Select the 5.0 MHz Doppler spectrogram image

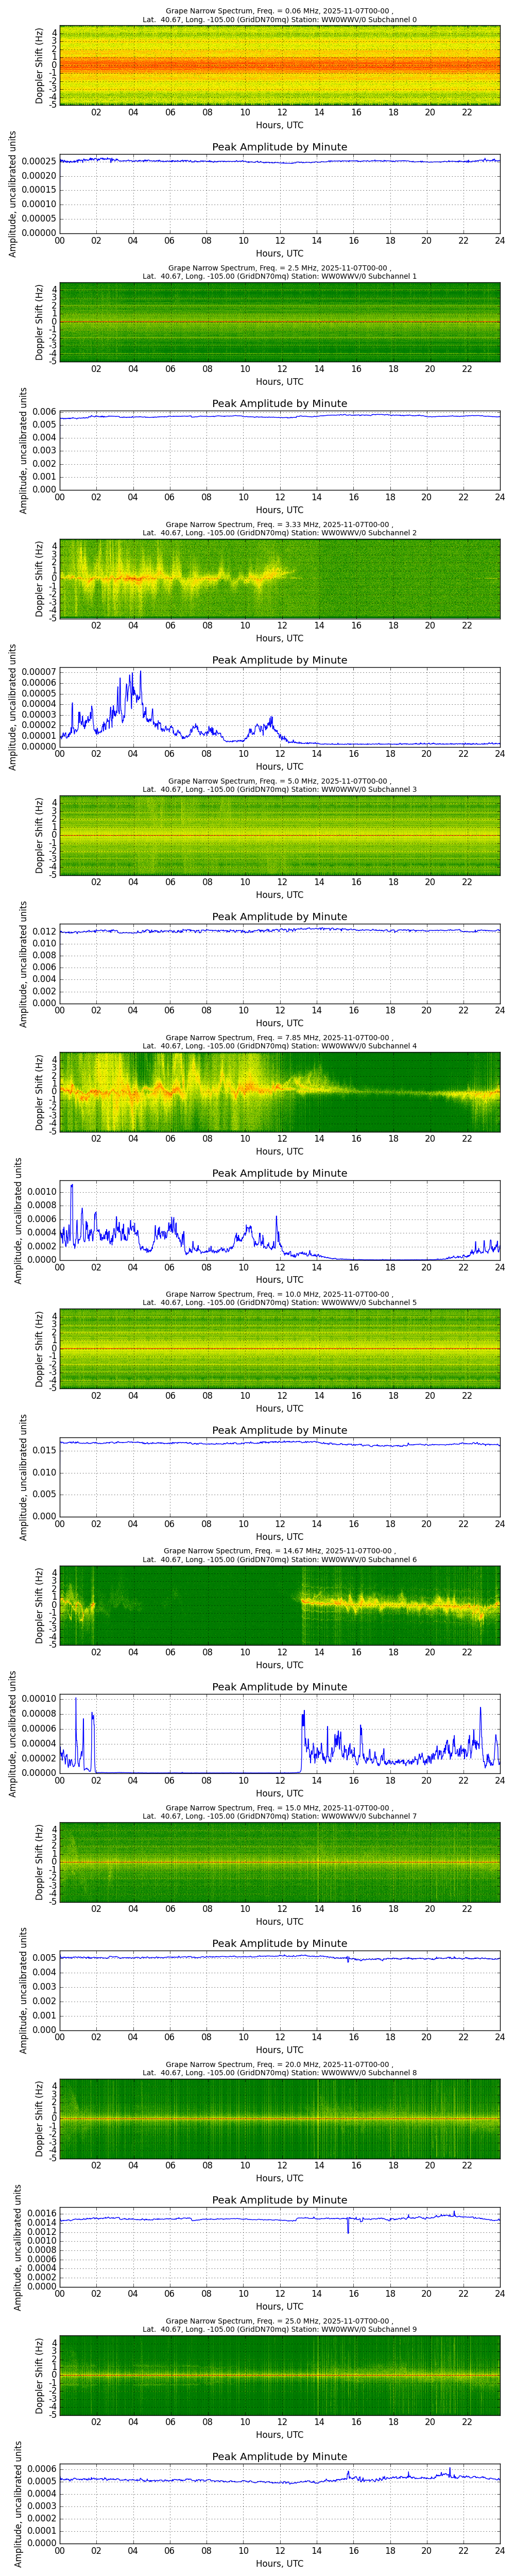279,835
